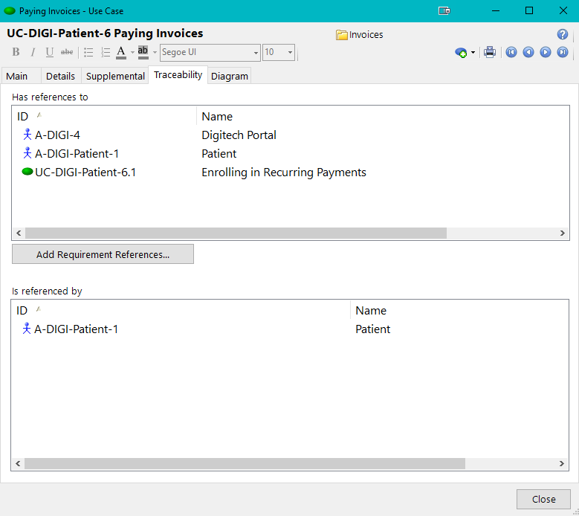Open dropdown next to add use case icon
Image resolution: width=579 pixels, height=516 pixels.
point(473,53)
